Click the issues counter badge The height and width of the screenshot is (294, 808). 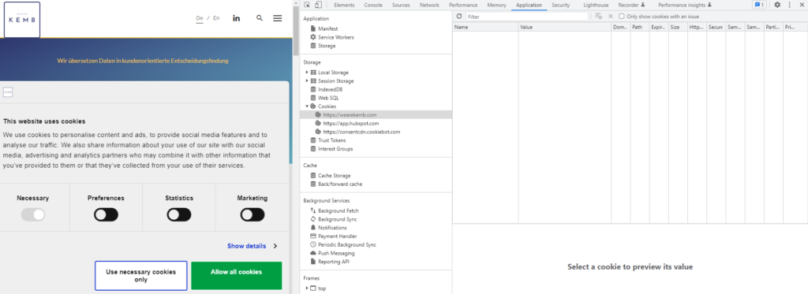tap(759, 5)
